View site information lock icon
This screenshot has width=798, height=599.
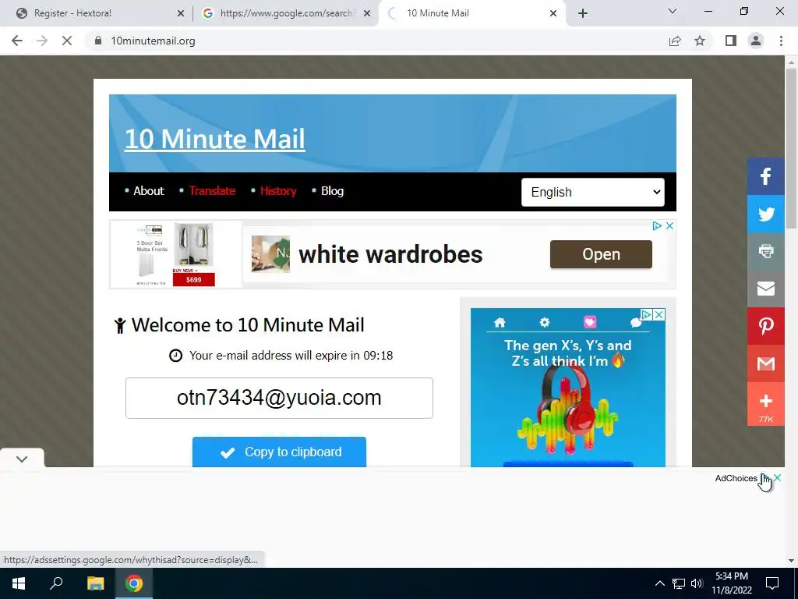pos(98,41)
